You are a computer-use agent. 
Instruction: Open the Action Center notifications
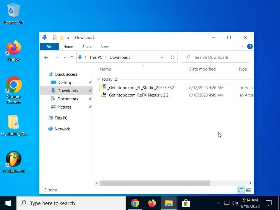click(x=269, y=203)
